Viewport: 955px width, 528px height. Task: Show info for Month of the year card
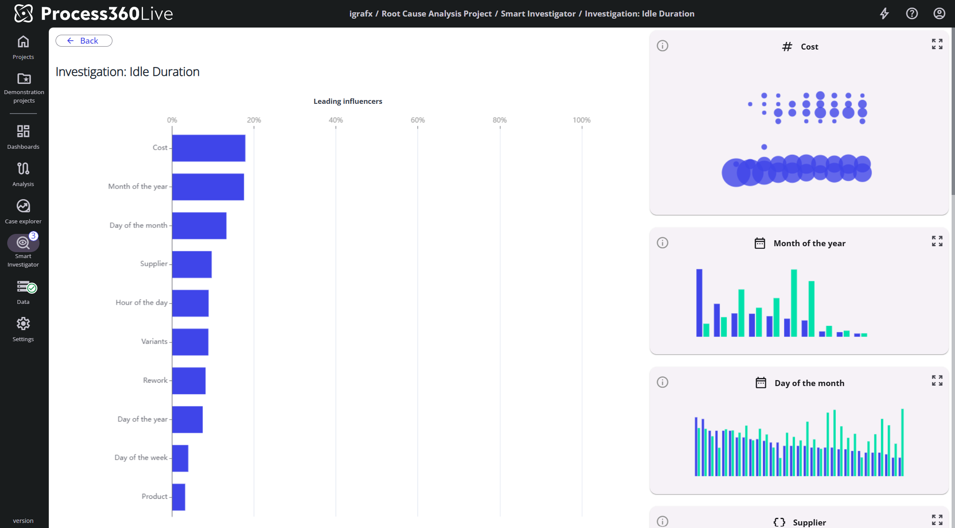click(x=663, y=243)
